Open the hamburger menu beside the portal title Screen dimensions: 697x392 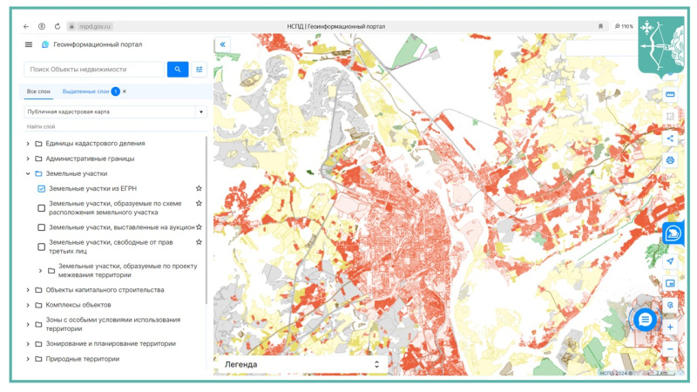click(x=29, y=44)
